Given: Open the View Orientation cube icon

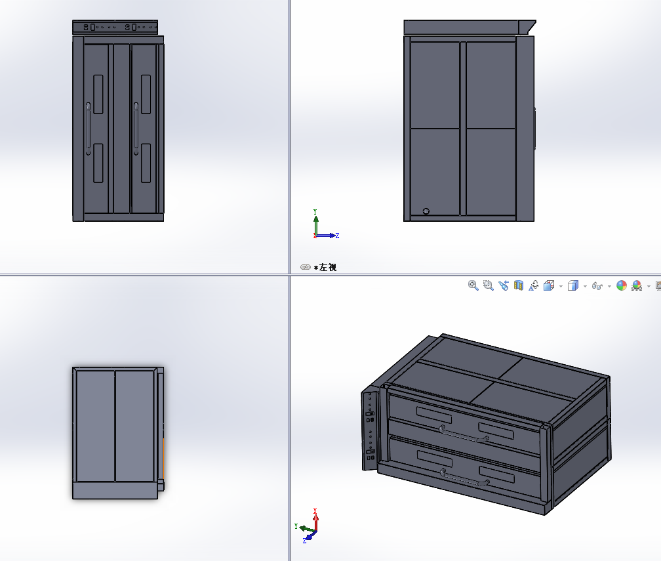Looking at the screenshot, I should pyautogui.click(x=549, y=285).
